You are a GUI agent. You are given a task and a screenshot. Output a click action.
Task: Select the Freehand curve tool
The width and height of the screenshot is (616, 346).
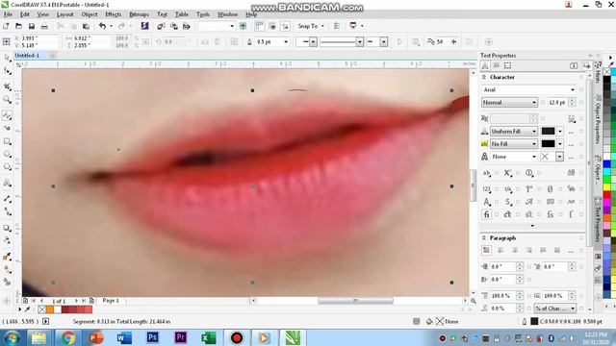pyautogui.click(x=7, y=115)
